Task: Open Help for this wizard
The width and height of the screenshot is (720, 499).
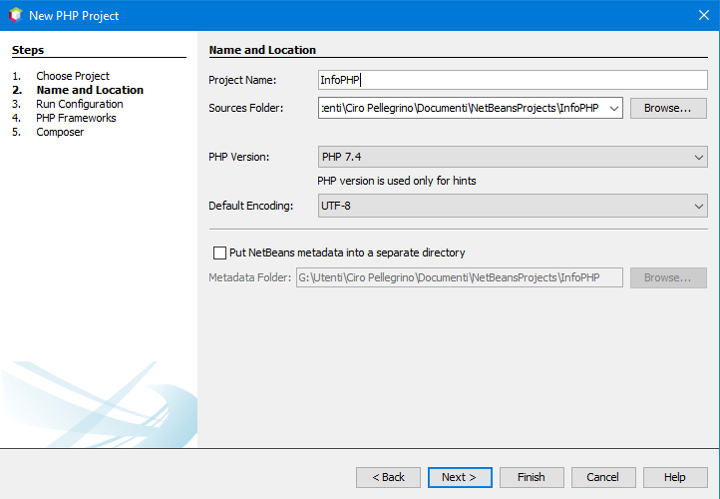Action: click(x=675, y=477)
